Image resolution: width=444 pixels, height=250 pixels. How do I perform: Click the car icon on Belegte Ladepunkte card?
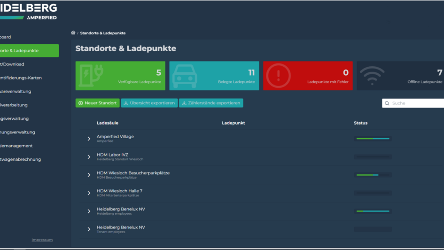pyautogui.click(x=185, y=76)
